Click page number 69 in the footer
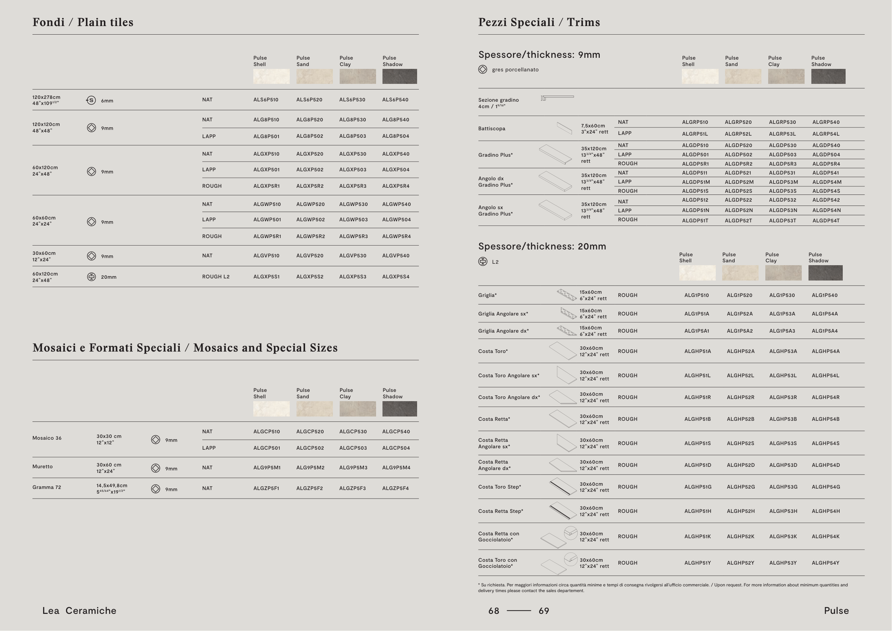Viewport: 892px width, 631px height. coord(543,611)
